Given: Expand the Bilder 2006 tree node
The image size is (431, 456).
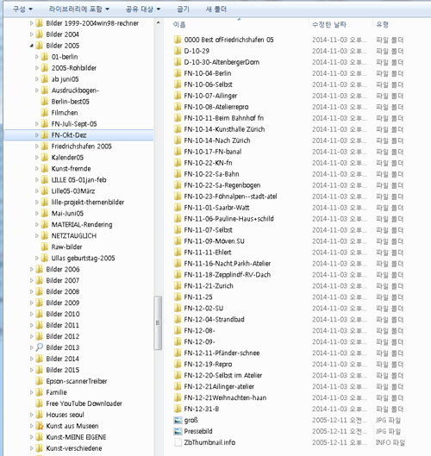Looking at the screenshot, I should click(x=31, y=269).
